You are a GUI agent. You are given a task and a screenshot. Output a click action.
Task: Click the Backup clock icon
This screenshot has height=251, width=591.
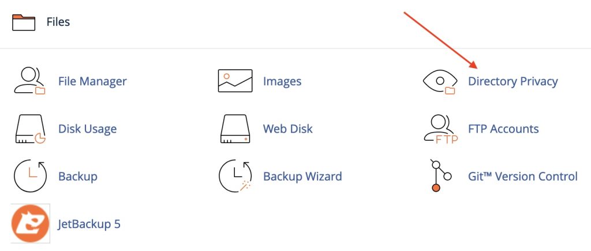click(30, 176)
